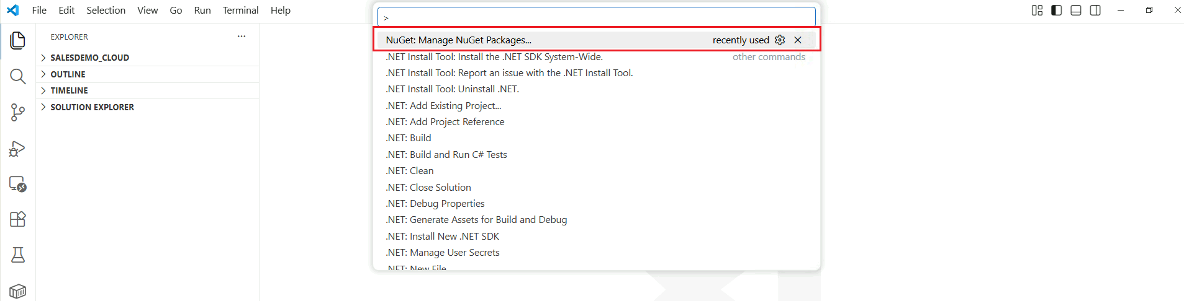The height and width of the screenshot is (301, 1184).
Task: Open Explorer more actions ellipsis
Action: click(242, 37)
